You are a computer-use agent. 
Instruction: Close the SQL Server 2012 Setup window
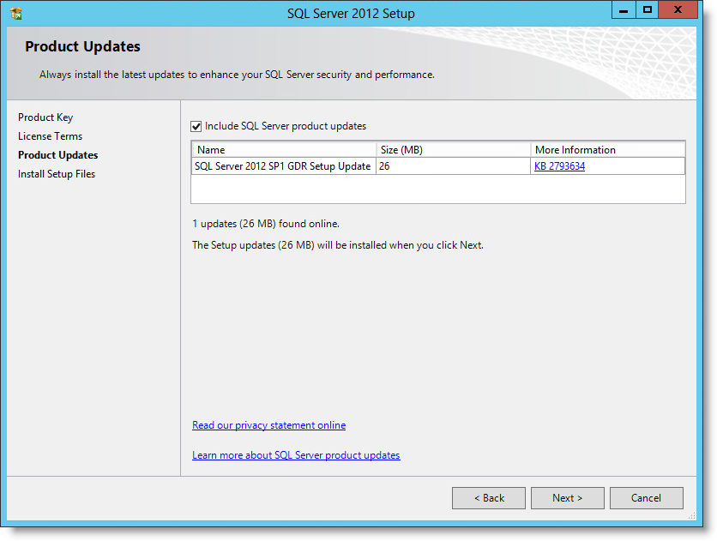678,9
